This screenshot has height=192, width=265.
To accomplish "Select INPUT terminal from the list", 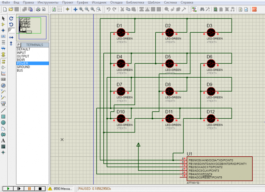I will click(x=21, y=53).
